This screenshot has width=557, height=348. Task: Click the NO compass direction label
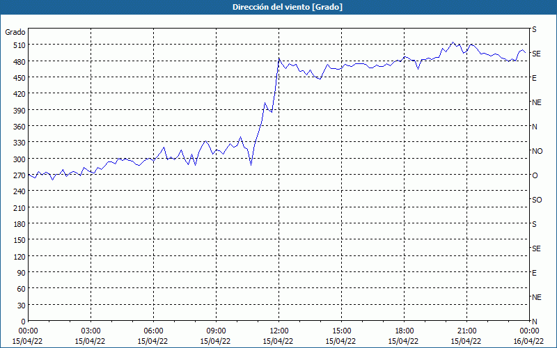pos(537,151)
